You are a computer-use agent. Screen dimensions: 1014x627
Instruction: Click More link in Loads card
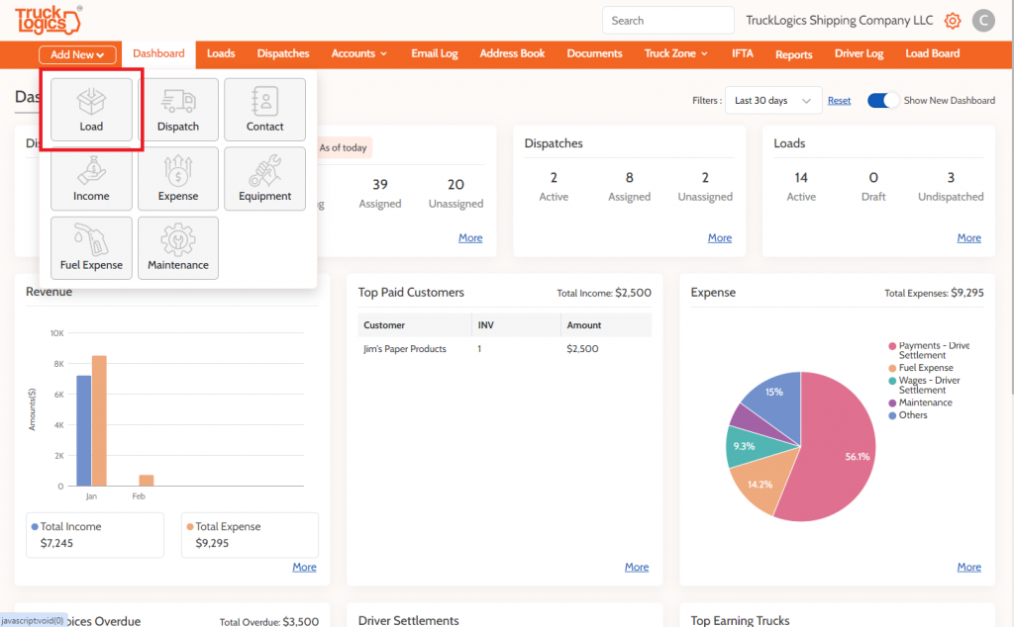[x=968, y=238]
